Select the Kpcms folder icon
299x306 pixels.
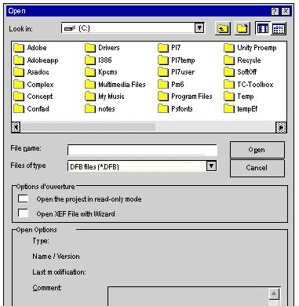(90, 72)
